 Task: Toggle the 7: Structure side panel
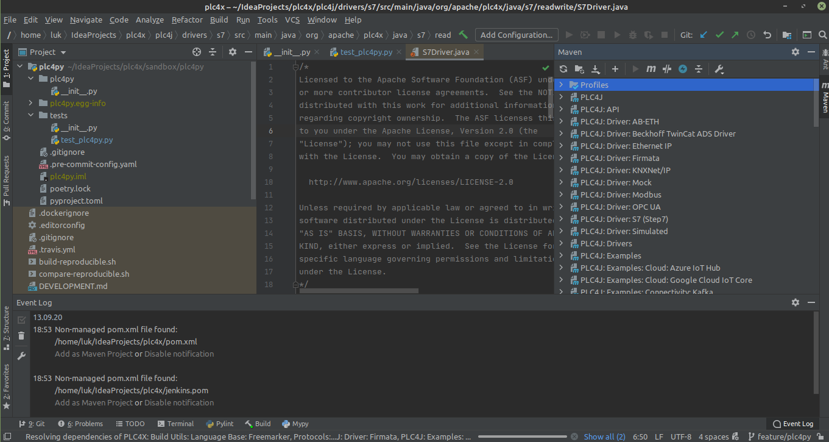tap(6, 329)
